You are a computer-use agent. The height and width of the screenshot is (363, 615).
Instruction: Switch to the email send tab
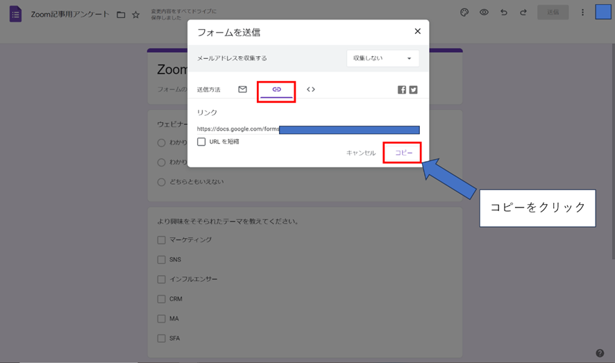click(242, 90)
